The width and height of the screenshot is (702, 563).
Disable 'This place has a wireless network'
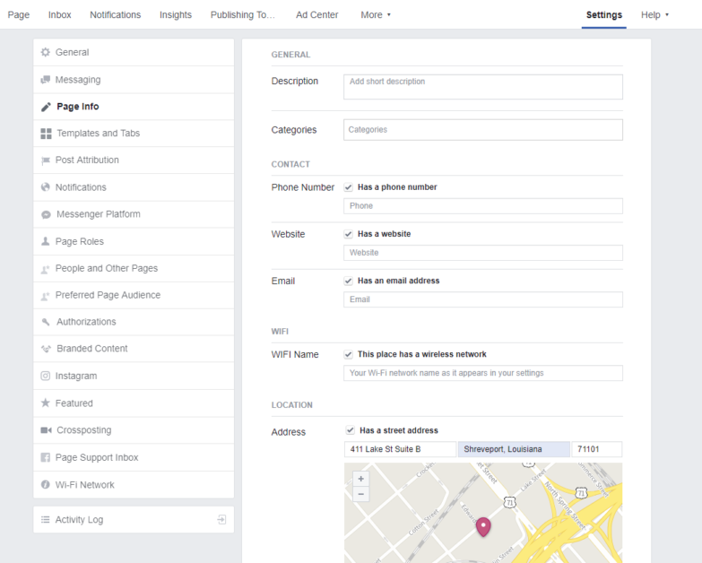349,354
